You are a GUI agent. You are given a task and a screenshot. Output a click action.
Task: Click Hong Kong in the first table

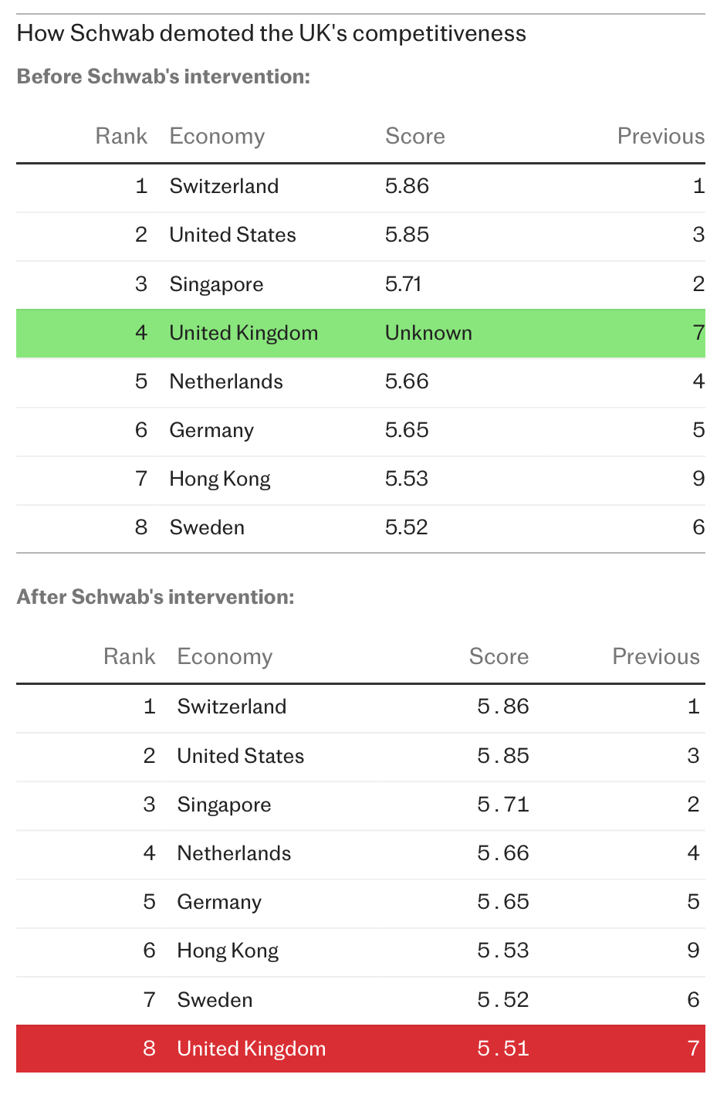point(220,480)
